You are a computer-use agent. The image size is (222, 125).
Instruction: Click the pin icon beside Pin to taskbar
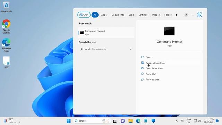142,79
